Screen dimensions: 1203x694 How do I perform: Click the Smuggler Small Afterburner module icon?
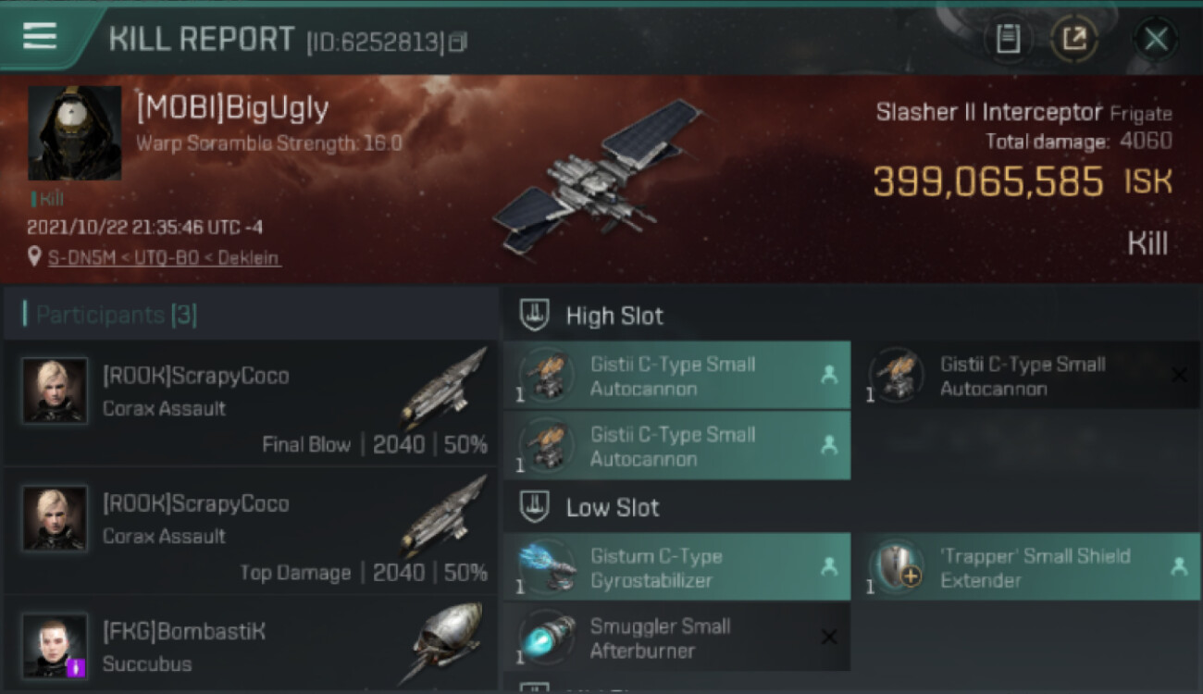tap(546, 637)
